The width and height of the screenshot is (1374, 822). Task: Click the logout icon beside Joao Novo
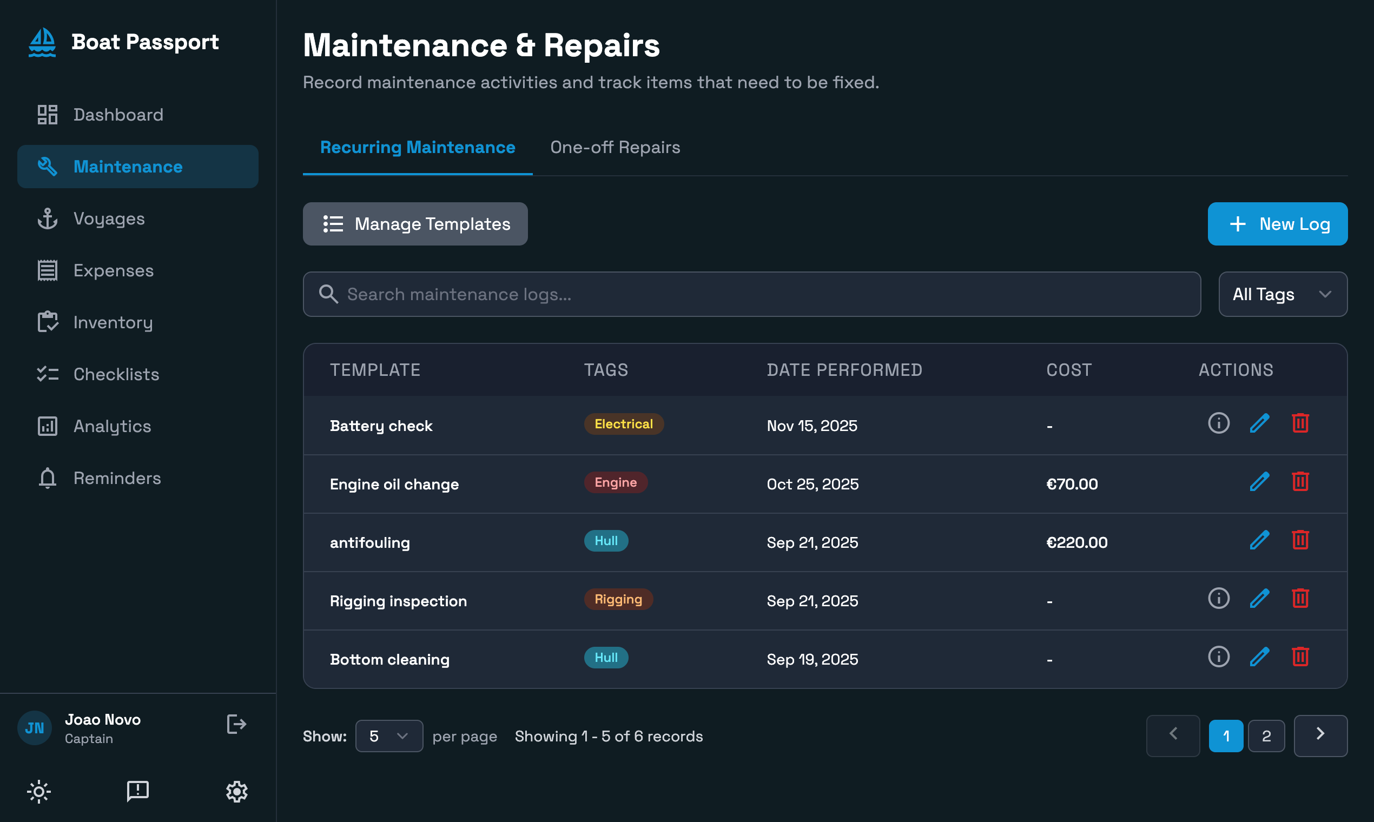click(236, 724)
